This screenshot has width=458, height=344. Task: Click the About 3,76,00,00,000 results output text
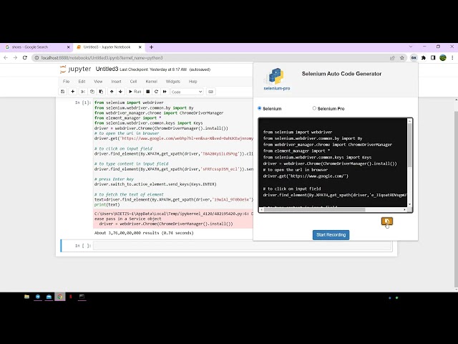coord(144,233)
